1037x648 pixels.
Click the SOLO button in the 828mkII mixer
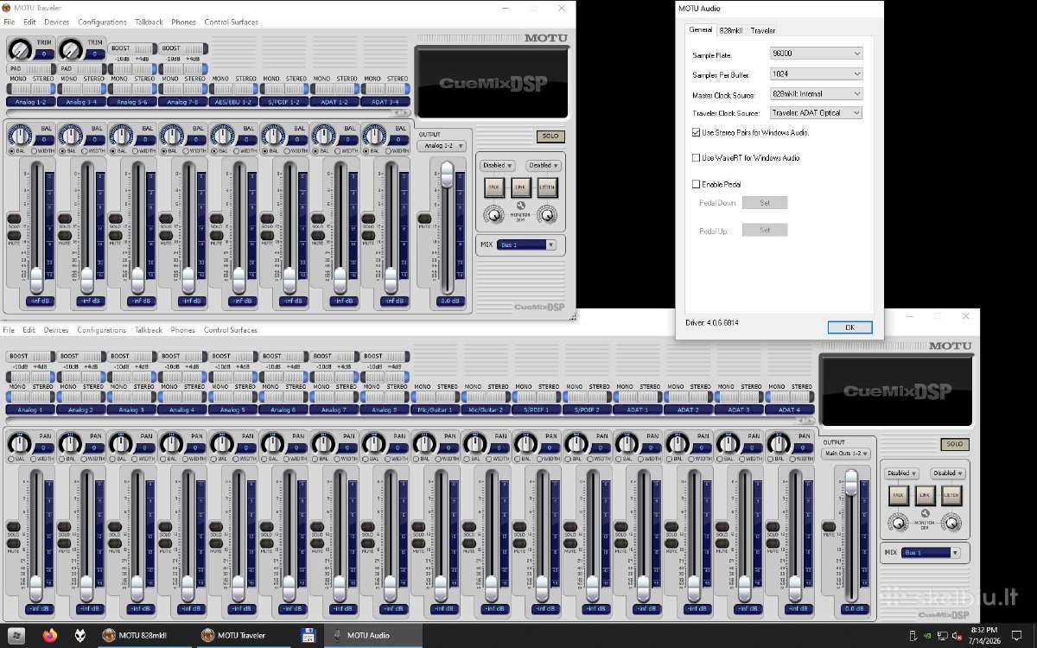(x=954, y=444)
